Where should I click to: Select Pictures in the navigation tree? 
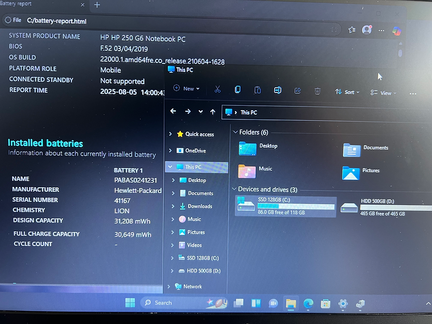[196, 232]
